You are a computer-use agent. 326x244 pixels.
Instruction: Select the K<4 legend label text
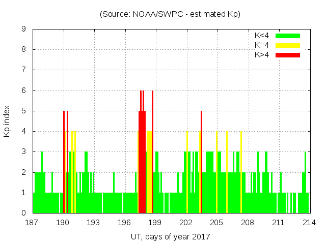tap(262, 36)
